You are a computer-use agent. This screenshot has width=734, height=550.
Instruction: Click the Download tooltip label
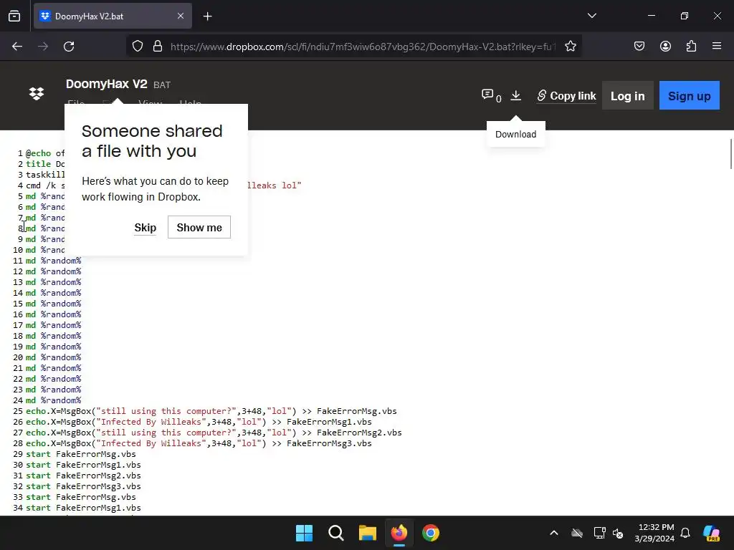pos(516,134)
